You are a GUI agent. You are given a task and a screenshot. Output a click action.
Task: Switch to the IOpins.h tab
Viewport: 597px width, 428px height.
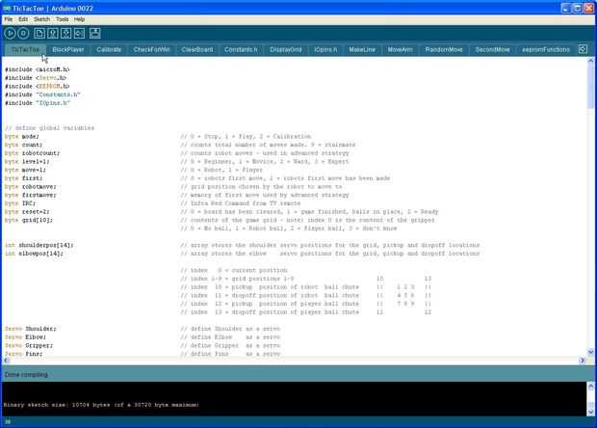coord(325,49)
